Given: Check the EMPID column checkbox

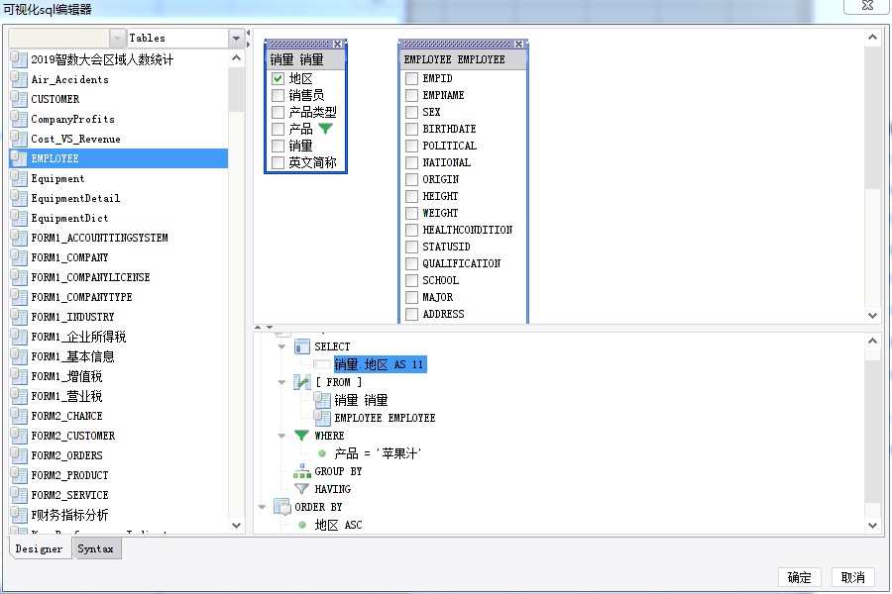Looking at the screenshot, I should [x=411, y=78].
